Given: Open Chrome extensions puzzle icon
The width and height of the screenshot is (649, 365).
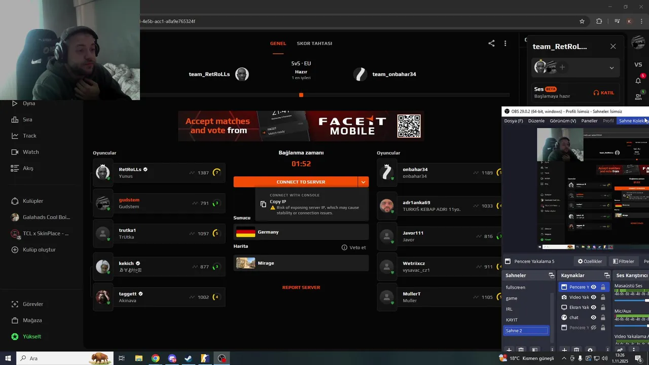Looking at the screenshot, I should (x=599, y=21).
